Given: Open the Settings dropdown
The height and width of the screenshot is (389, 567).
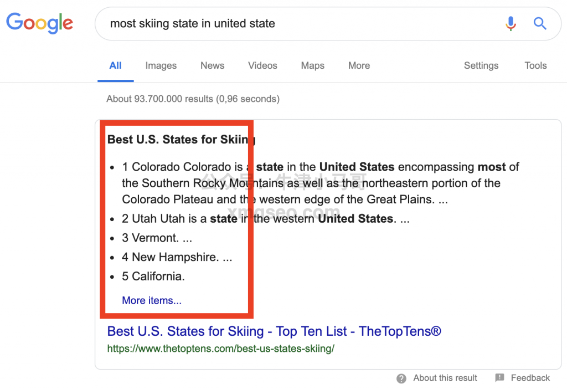Looking at the screenshot, I should tap(481, 65).
